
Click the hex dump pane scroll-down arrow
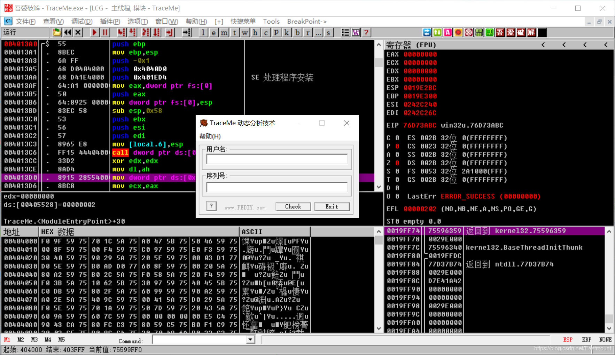point(379,329)
